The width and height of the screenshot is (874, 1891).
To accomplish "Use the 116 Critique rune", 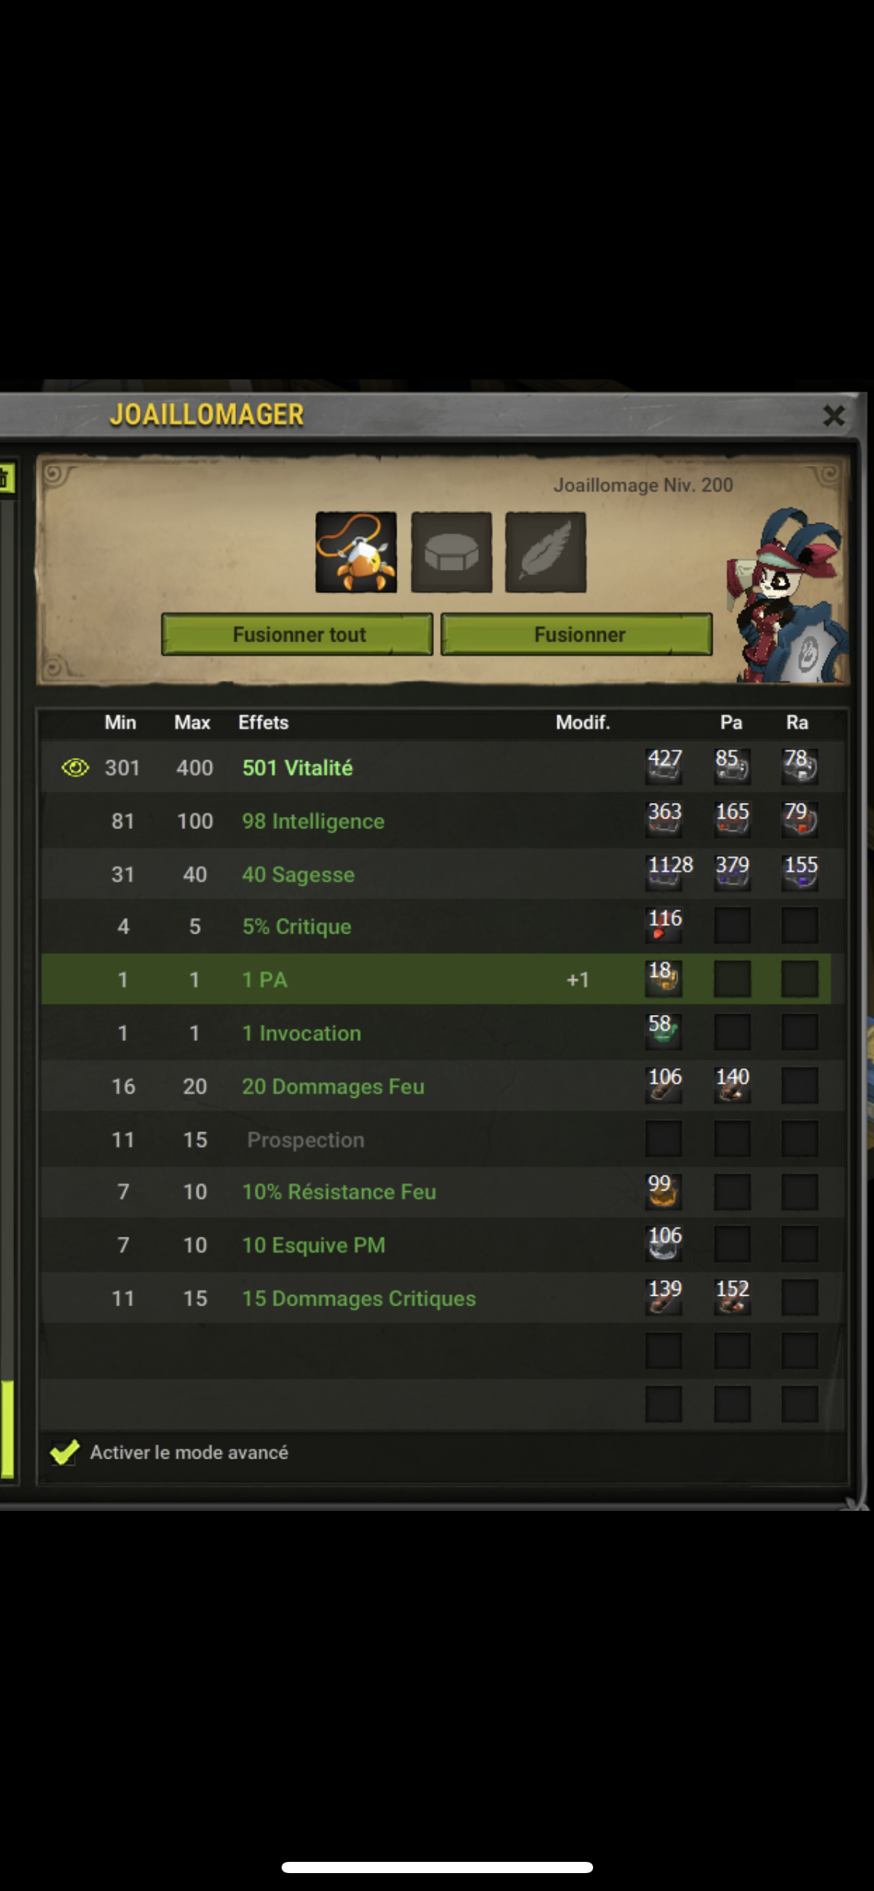I will 664,925.
